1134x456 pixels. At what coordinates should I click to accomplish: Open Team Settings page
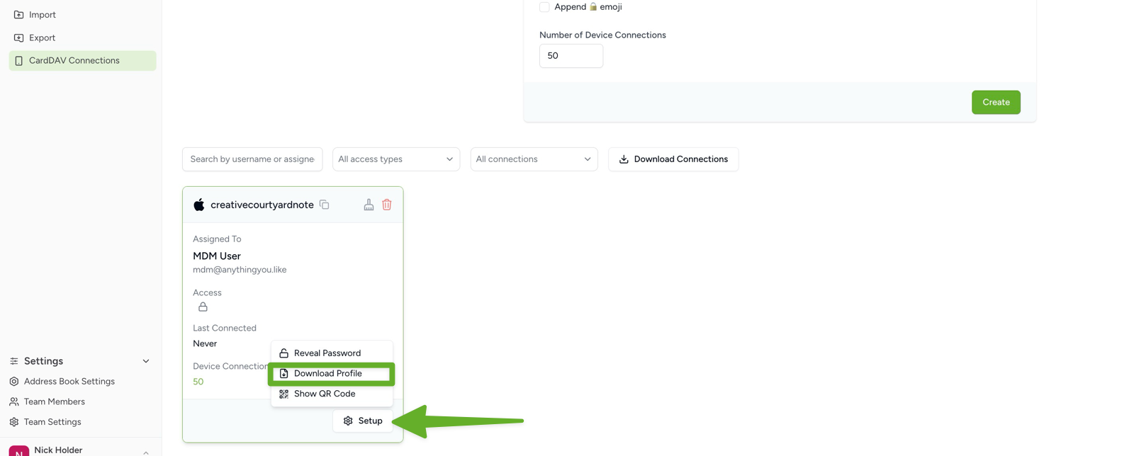coord(52,422)
